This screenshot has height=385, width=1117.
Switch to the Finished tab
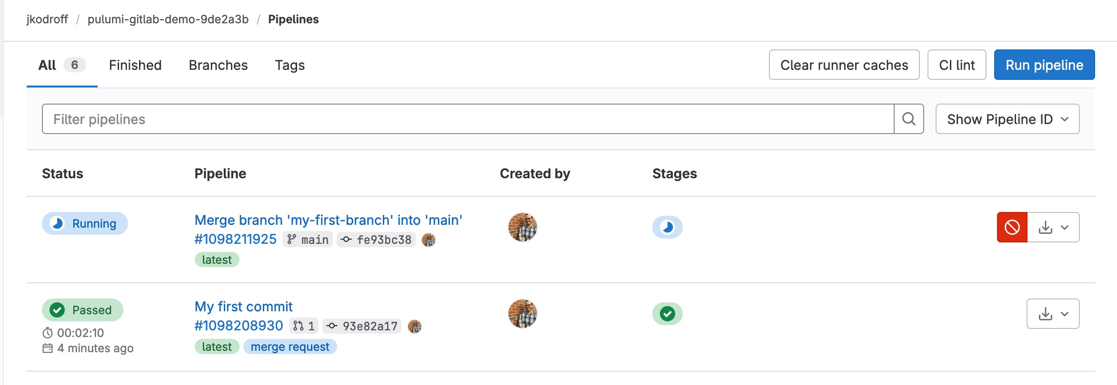pyautogui.click(x=135, y=65)
